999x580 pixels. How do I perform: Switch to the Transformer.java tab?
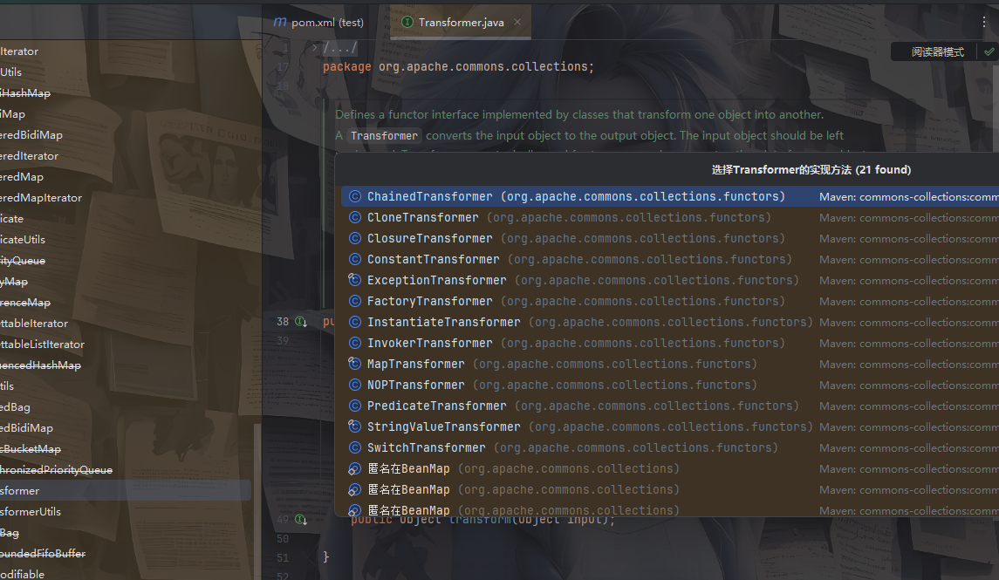click(x=462, y=23)
